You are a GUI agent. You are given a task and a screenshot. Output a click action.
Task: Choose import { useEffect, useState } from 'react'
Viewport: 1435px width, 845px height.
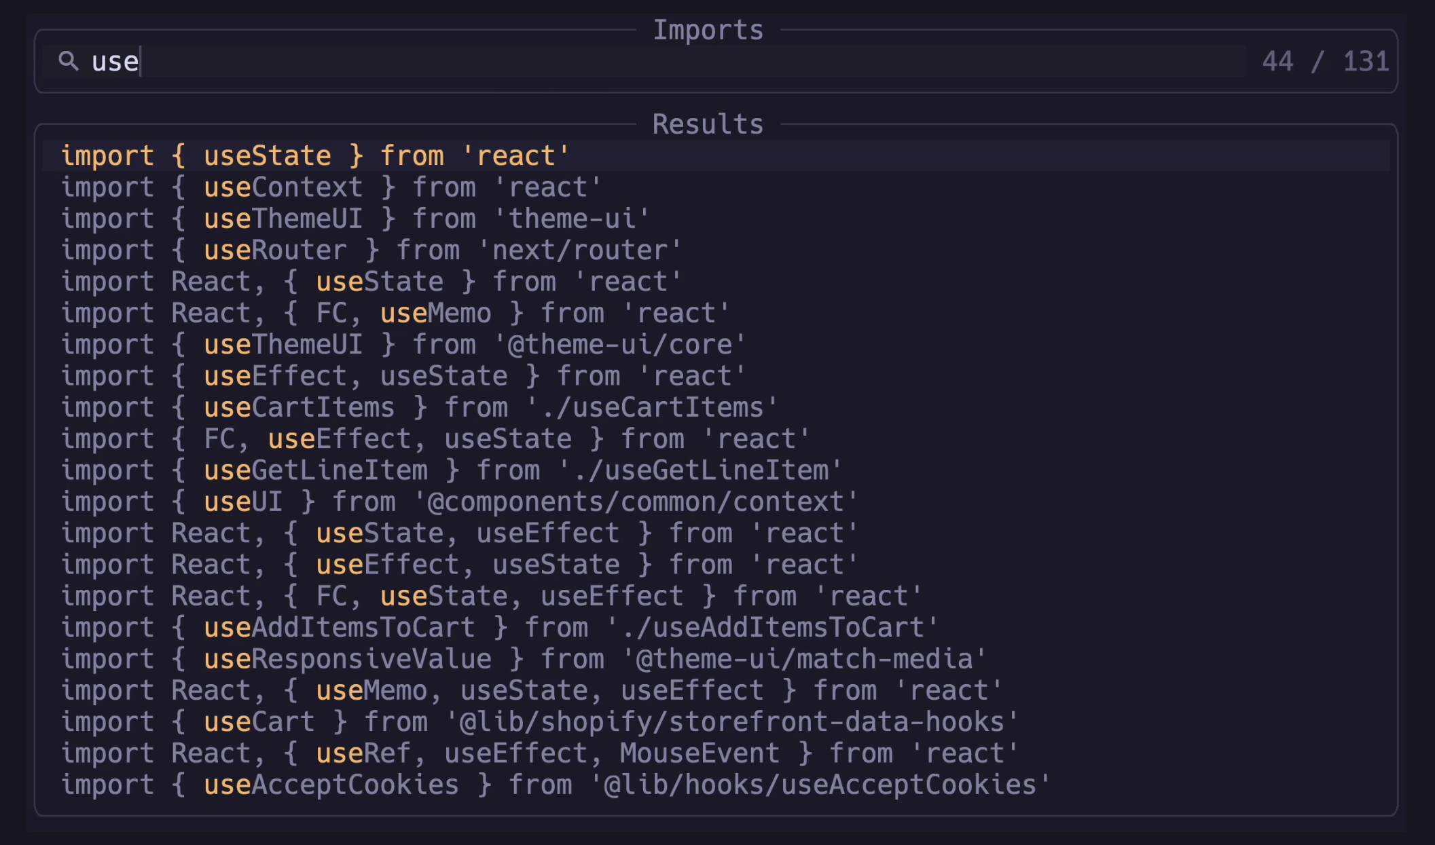[716, 376]
